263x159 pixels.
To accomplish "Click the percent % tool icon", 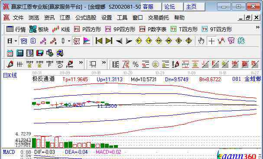I will pos(136,64).
